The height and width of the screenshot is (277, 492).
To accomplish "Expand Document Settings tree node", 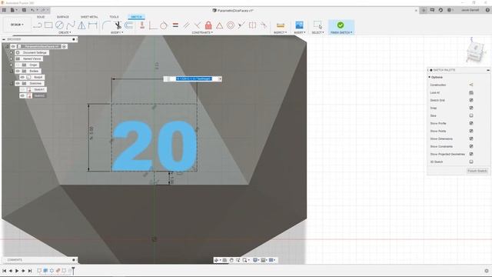I will [x=12, y=53].
